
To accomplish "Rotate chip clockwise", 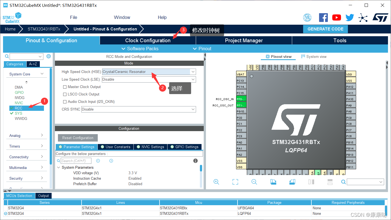I will 273,182.
